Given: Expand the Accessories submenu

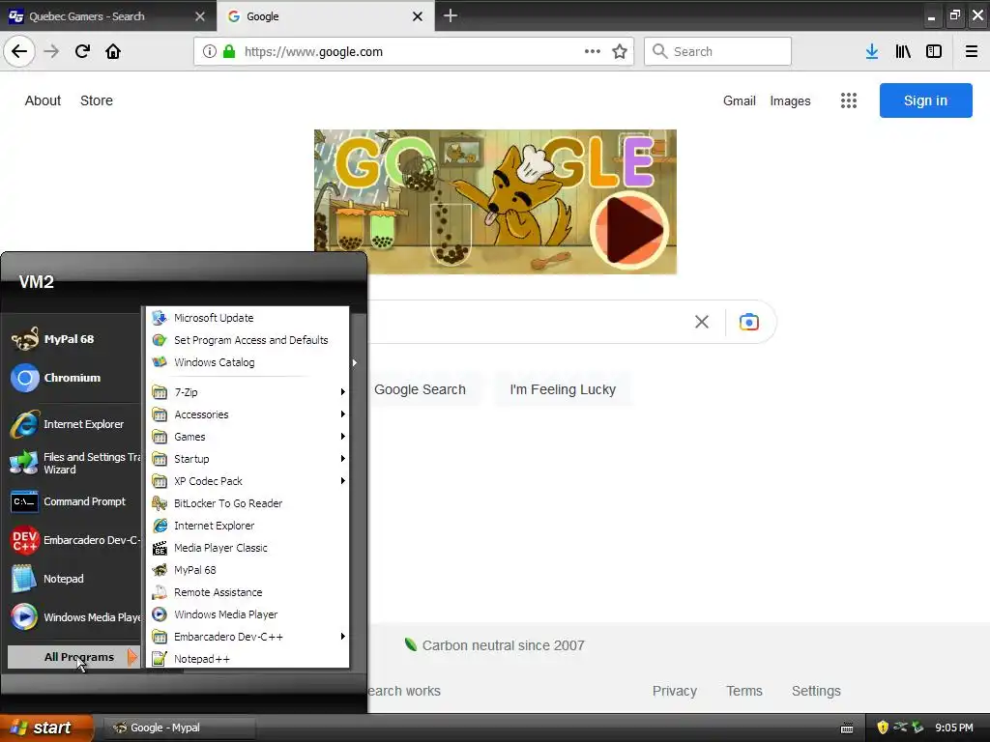Looking at the screenshot, I should (x=247, y=414).
